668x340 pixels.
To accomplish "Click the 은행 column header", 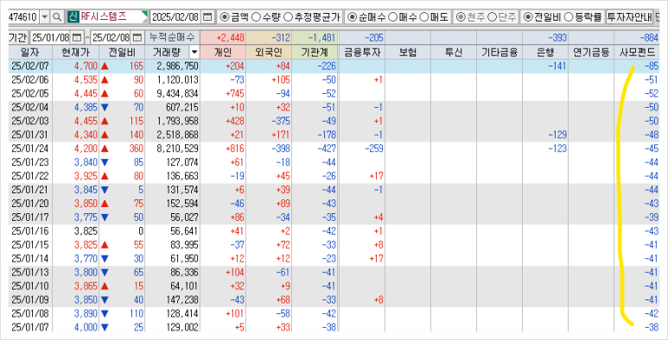I will (x=545, y=53).
